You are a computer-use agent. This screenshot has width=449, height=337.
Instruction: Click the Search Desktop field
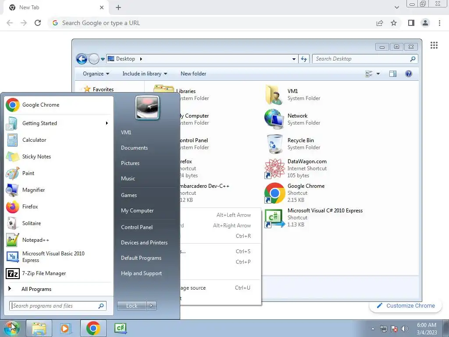(x=365, y=59)
